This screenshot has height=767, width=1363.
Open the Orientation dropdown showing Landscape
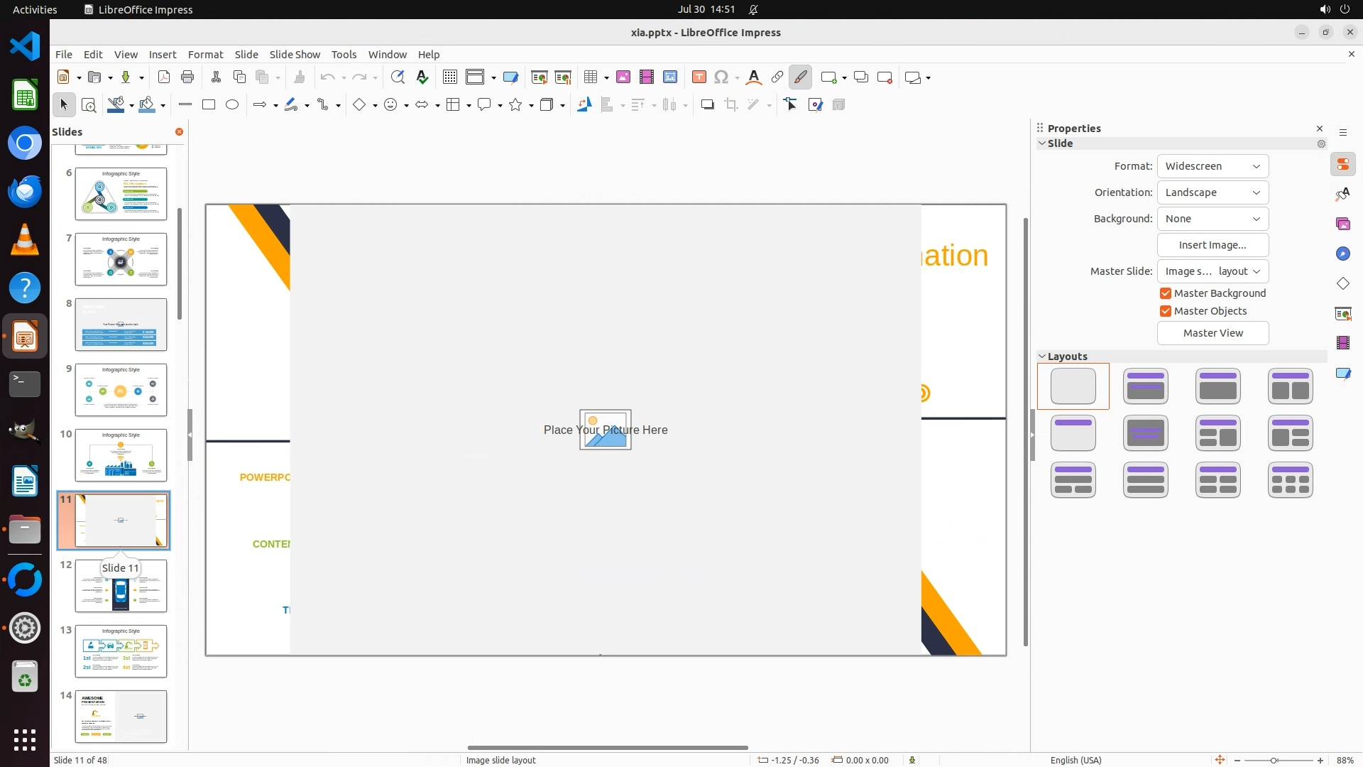pyautogui.click(x=1213, y=192)
